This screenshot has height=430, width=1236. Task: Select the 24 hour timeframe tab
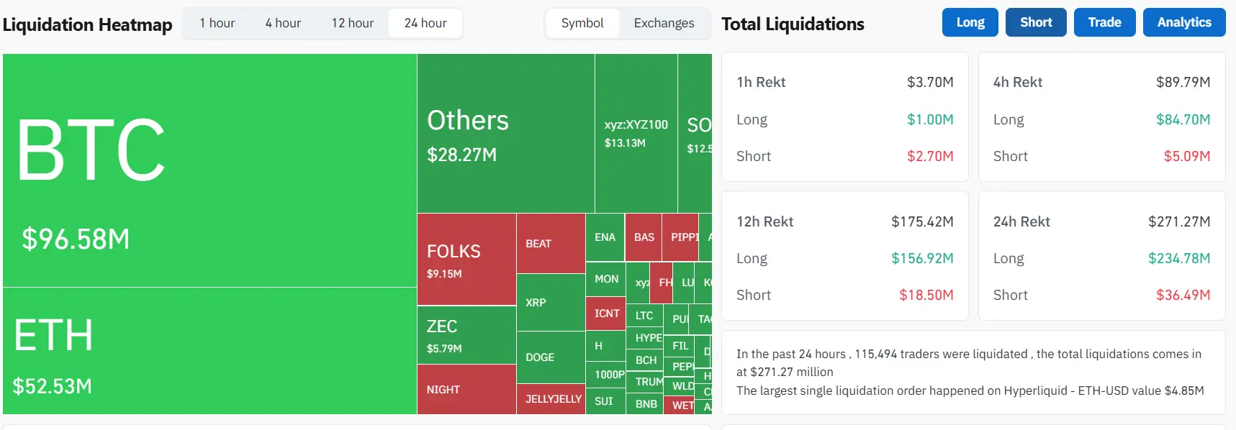pyautogui.click(x=425, y=23)
